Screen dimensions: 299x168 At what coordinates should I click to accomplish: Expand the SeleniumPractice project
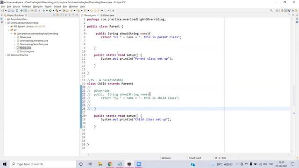pos(5,55)
